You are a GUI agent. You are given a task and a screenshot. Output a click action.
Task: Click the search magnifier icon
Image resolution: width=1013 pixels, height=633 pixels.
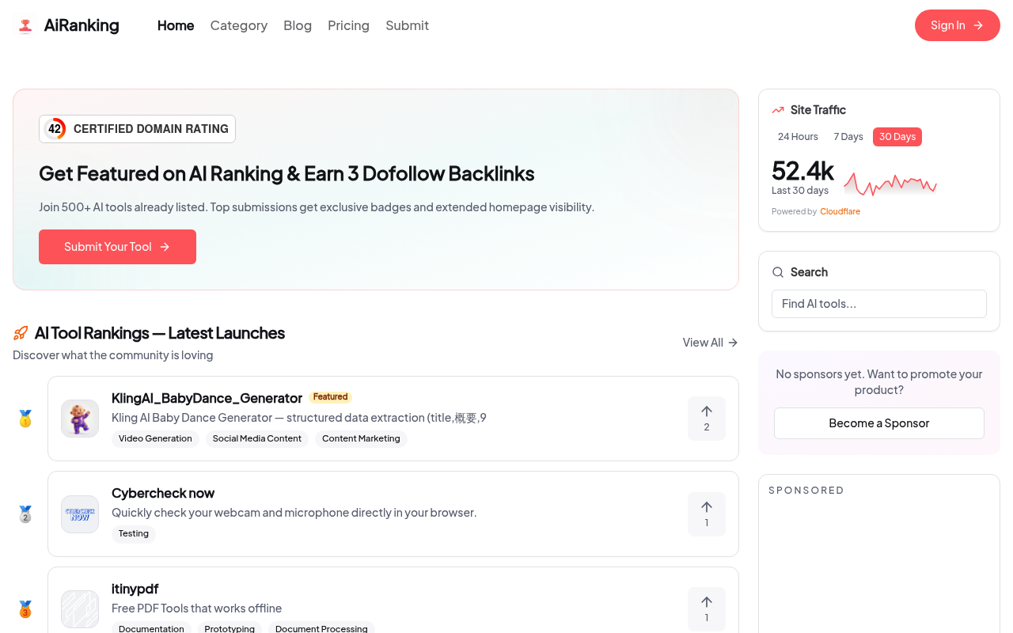778,272
